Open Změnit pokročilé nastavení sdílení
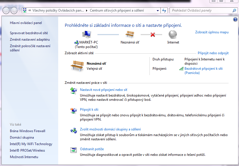The image size is (239, 166). pyautogui.click(x=30, y=48)
